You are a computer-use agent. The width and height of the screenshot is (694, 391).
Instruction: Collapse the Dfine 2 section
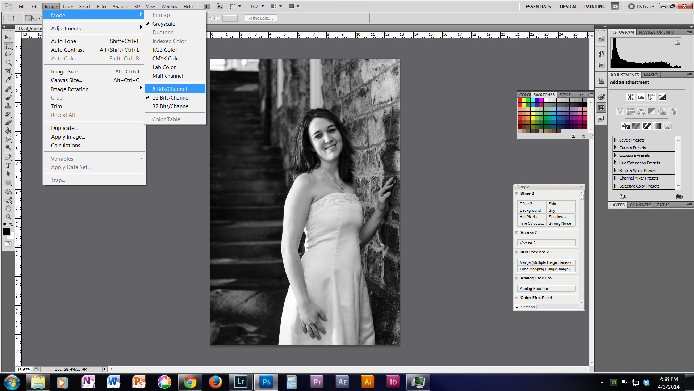point(517,194)
